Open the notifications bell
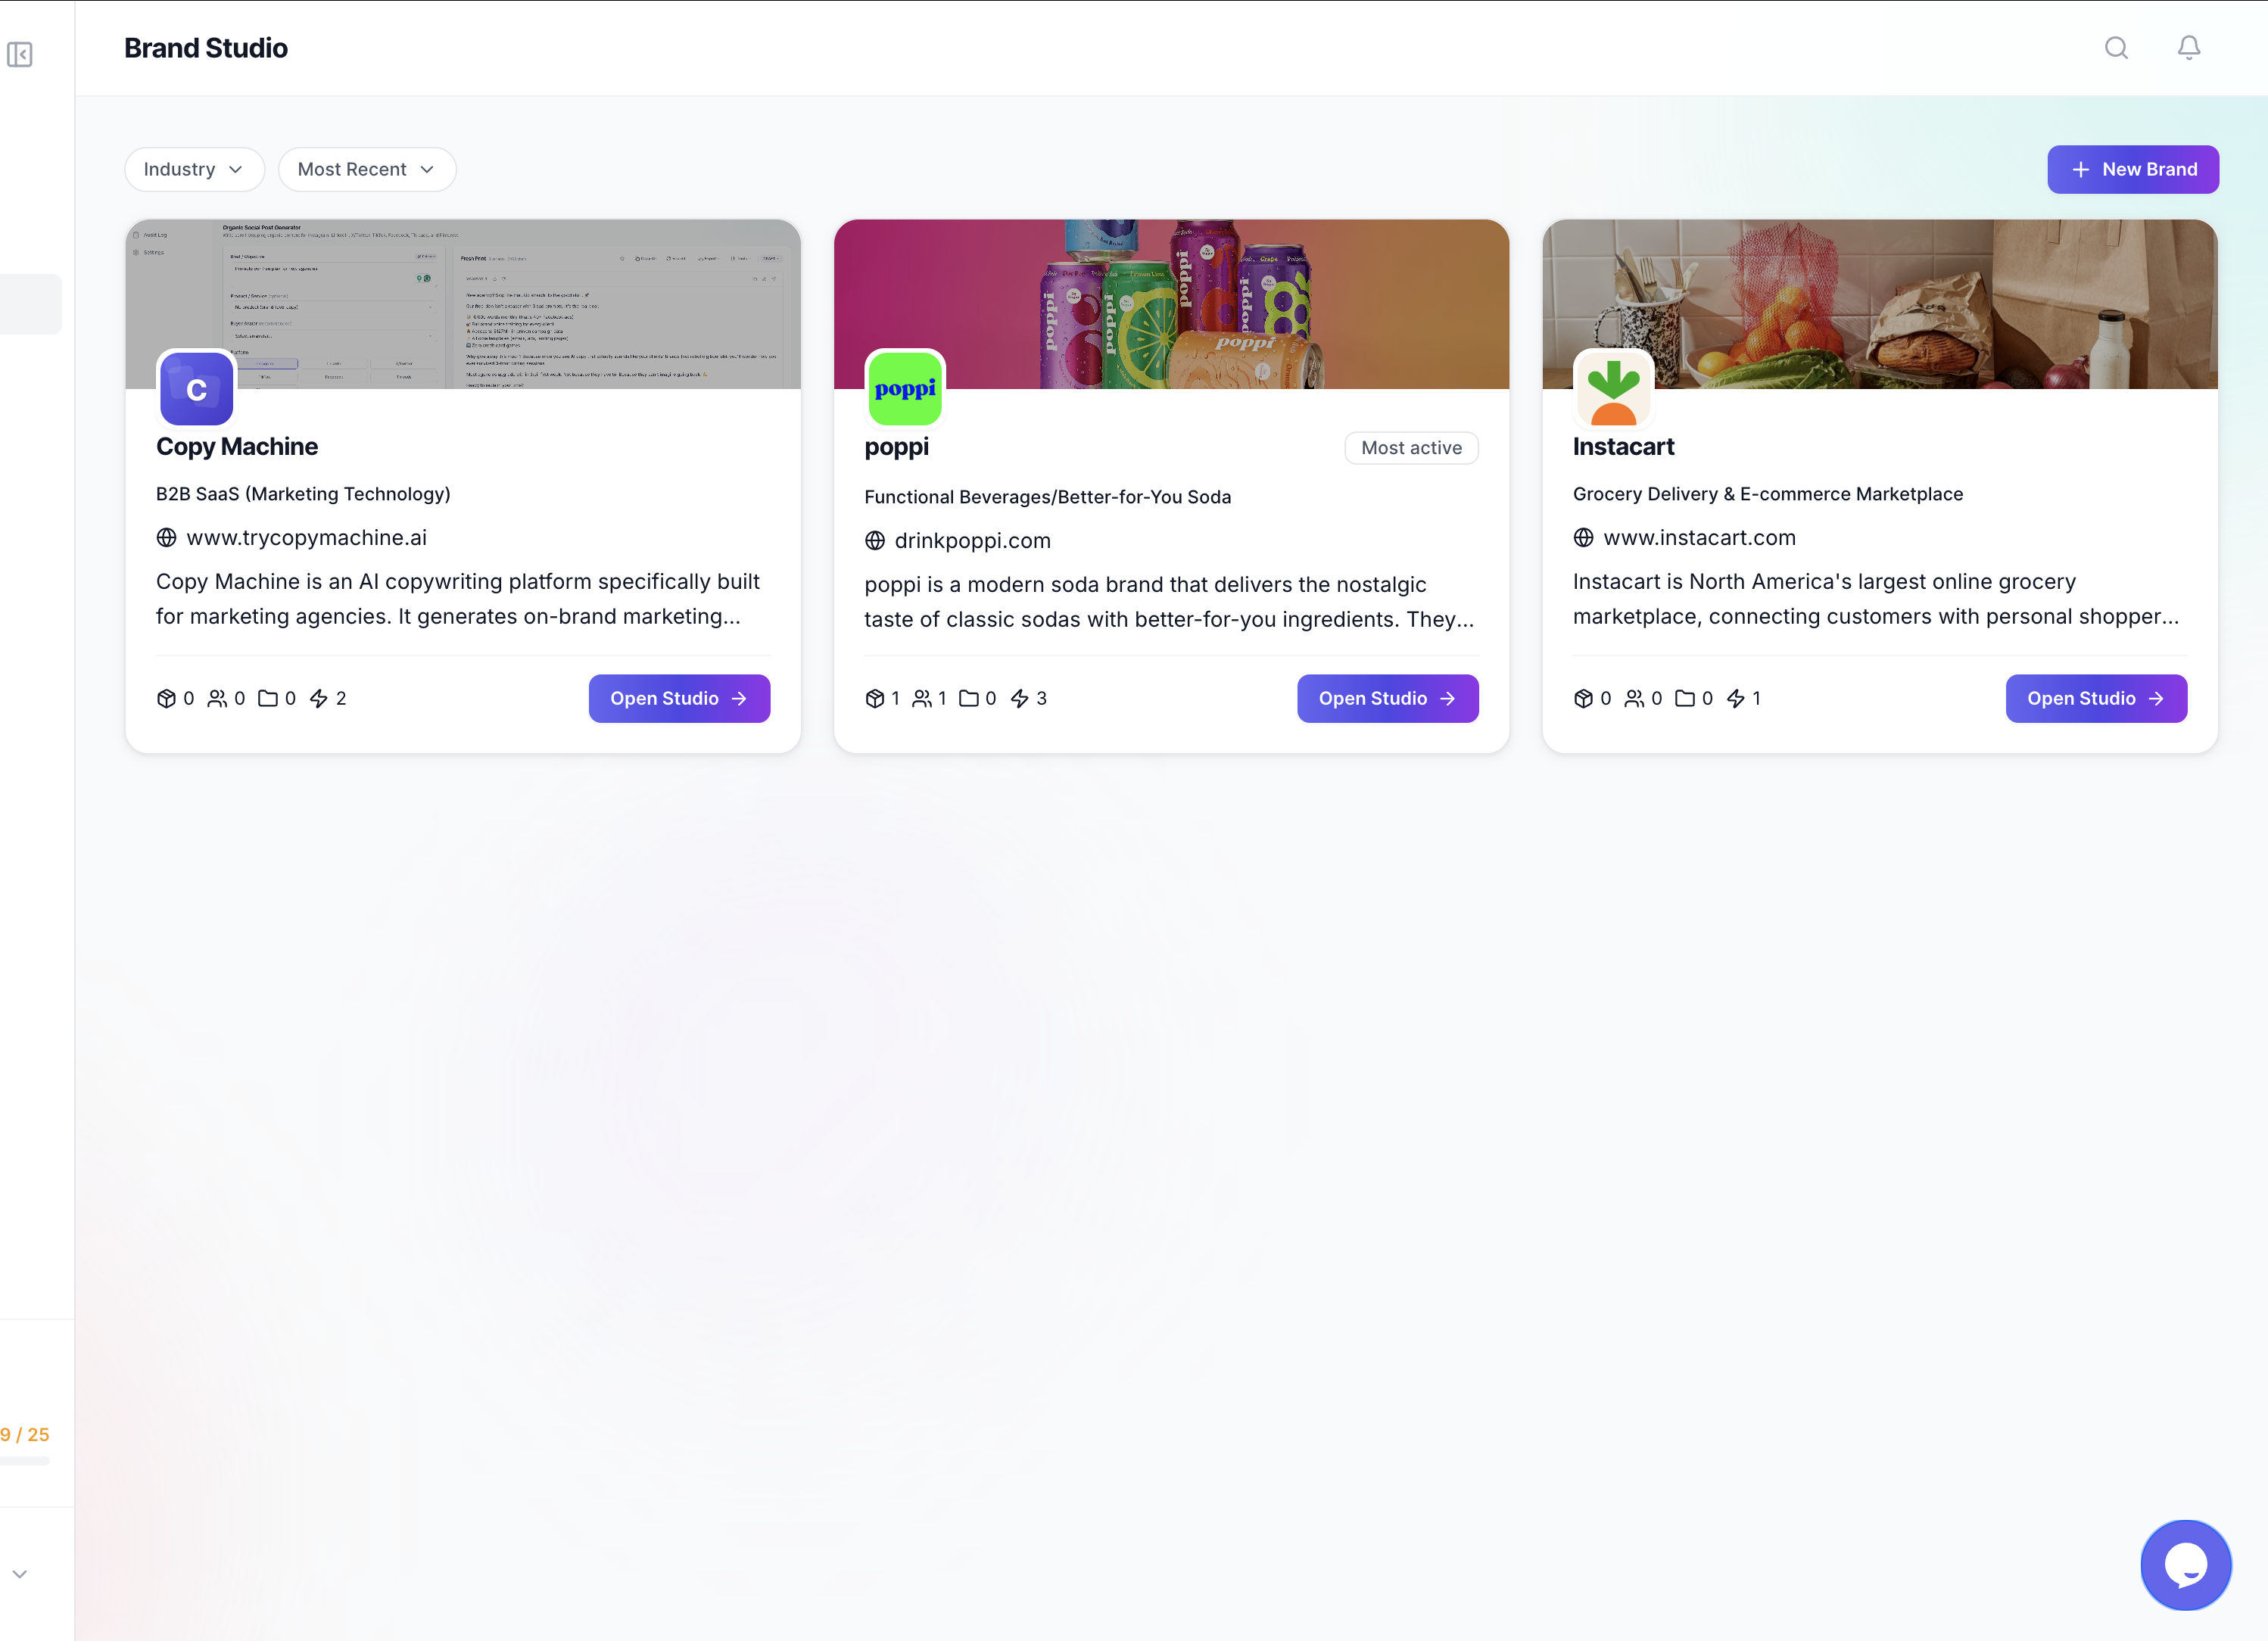The width and height of the screenshot is (2268, 1641). (2188, 48)
